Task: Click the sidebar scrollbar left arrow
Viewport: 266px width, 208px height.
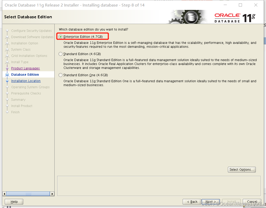Action: 4,194
